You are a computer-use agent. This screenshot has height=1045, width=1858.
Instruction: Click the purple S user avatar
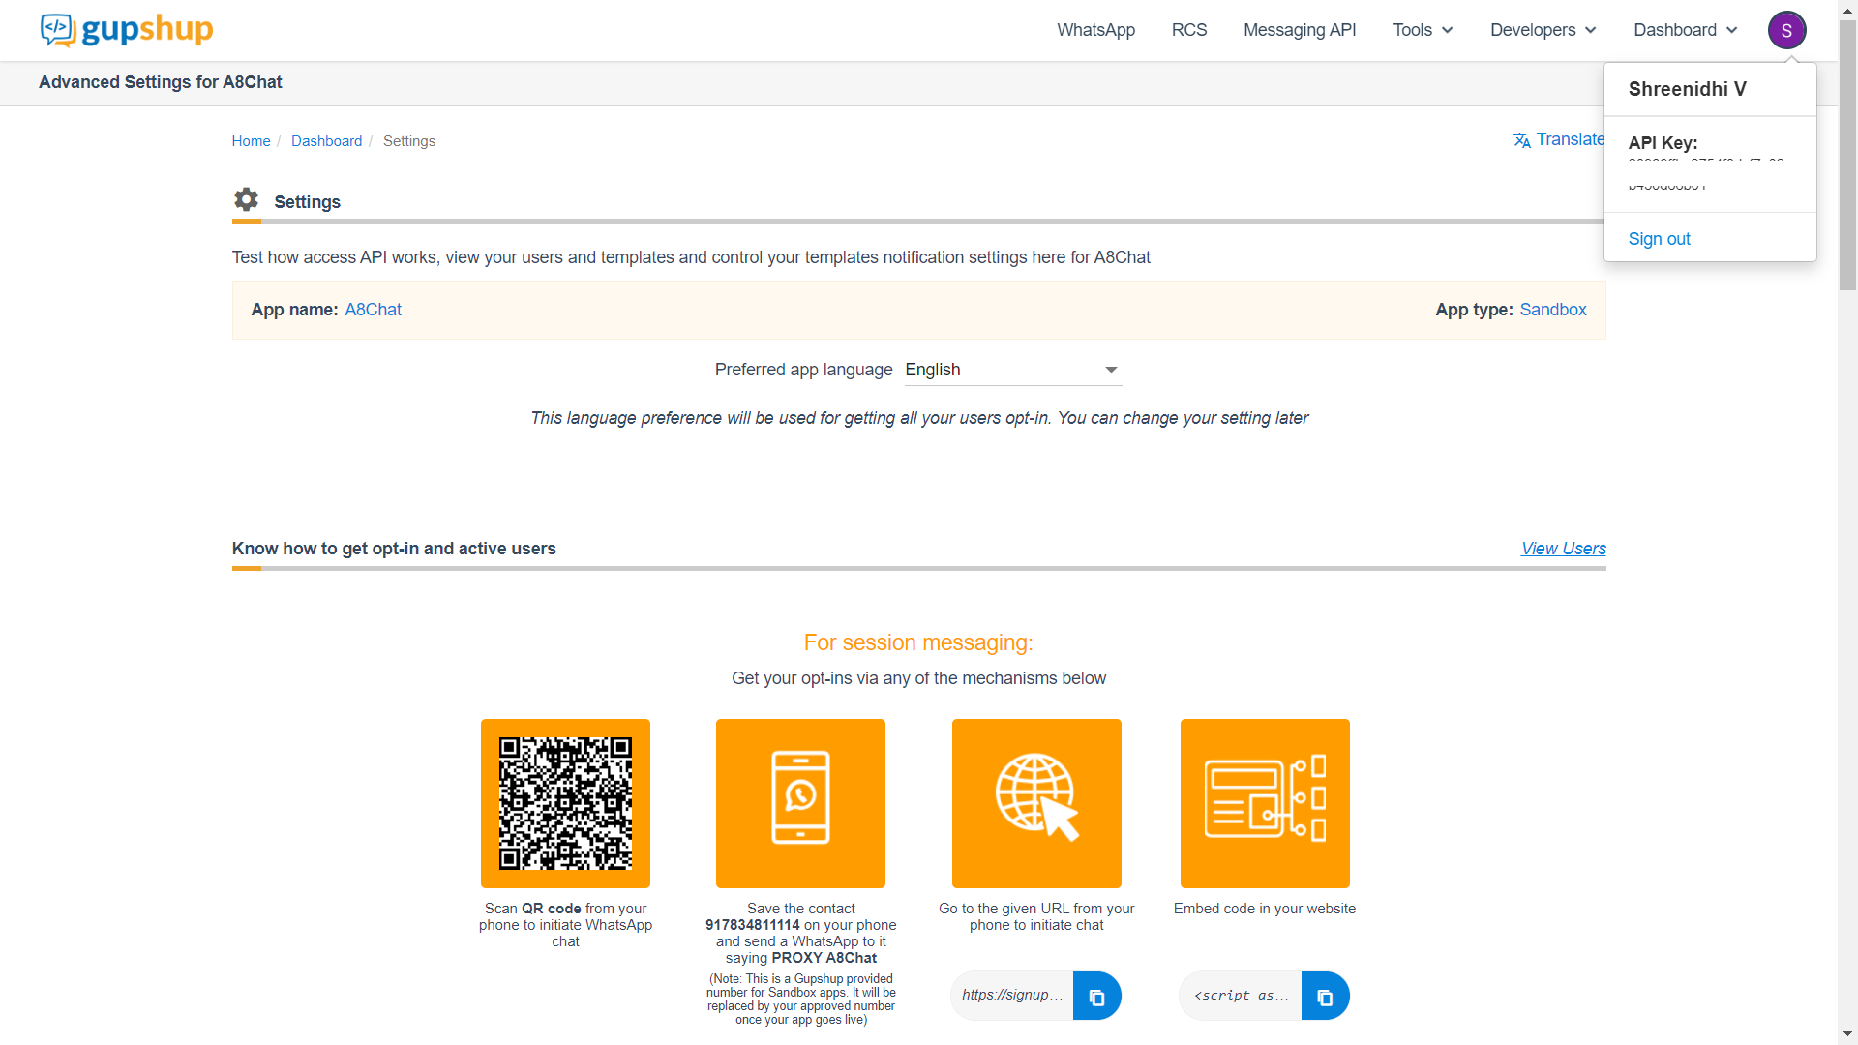pos(1786,30)
